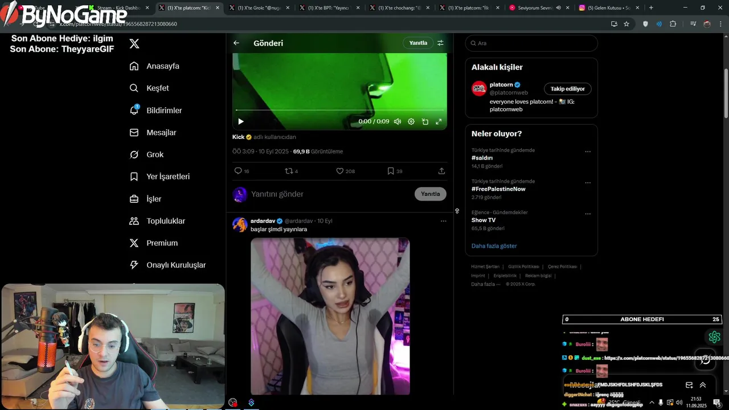The image size is (729, 410).
Task: Toggle picture-in-picture on video
Action: pos(425,121)
